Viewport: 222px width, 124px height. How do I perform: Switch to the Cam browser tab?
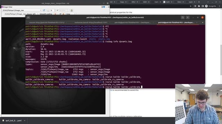[156, 2]
